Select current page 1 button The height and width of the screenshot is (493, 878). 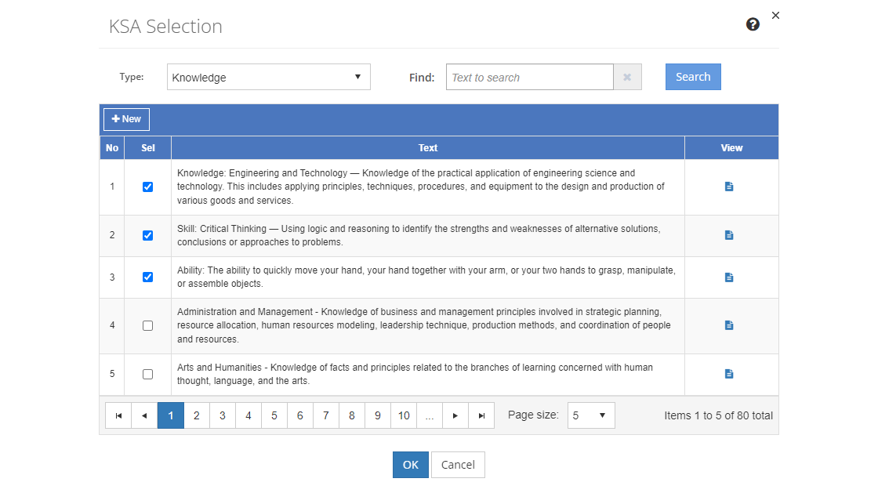pyautogui.click(x=171, y=415)
